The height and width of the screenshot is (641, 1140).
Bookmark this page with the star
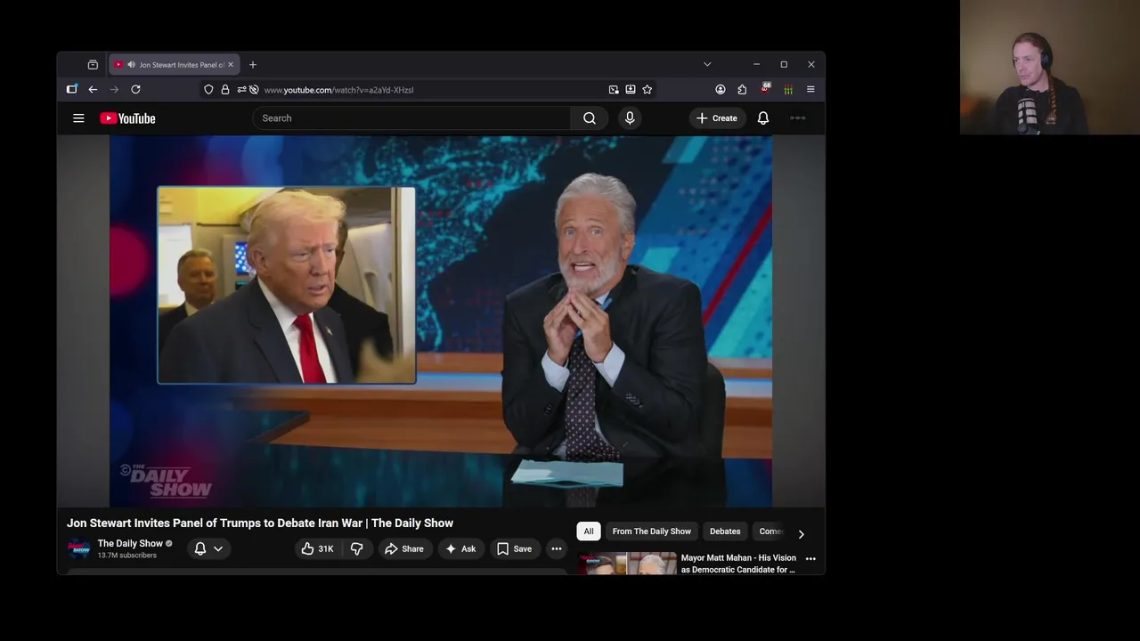(x=647, y=90)
